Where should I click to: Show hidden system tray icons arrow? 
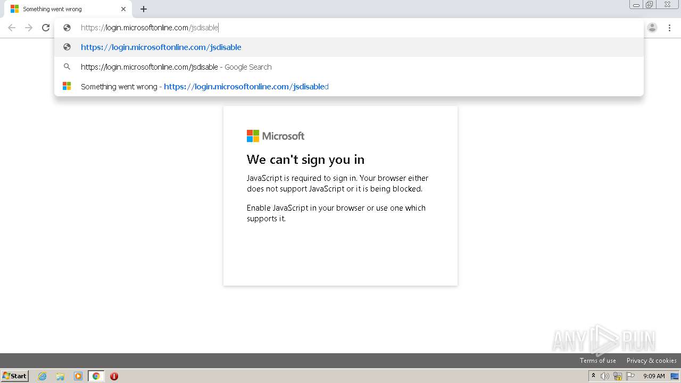[593, 376]
